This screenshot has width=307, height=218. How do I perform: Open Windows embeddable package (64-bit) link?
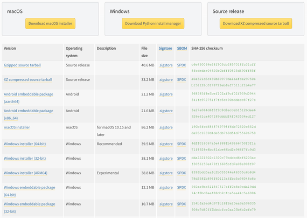(30, 191)
